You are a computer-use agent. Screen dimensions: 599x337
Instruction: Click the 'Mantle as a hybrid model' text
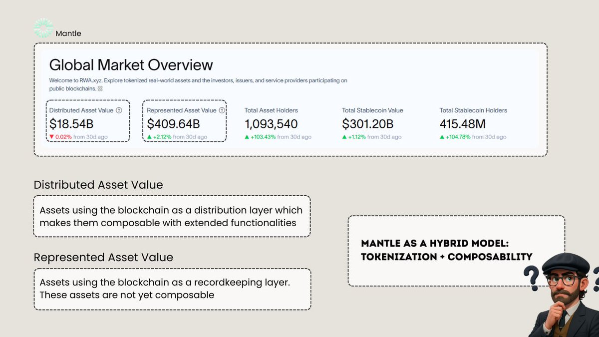(x=447, y=250)
